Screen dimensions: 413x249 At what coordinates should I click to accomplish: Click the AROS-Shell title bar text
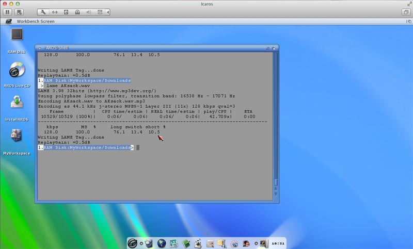57,48
